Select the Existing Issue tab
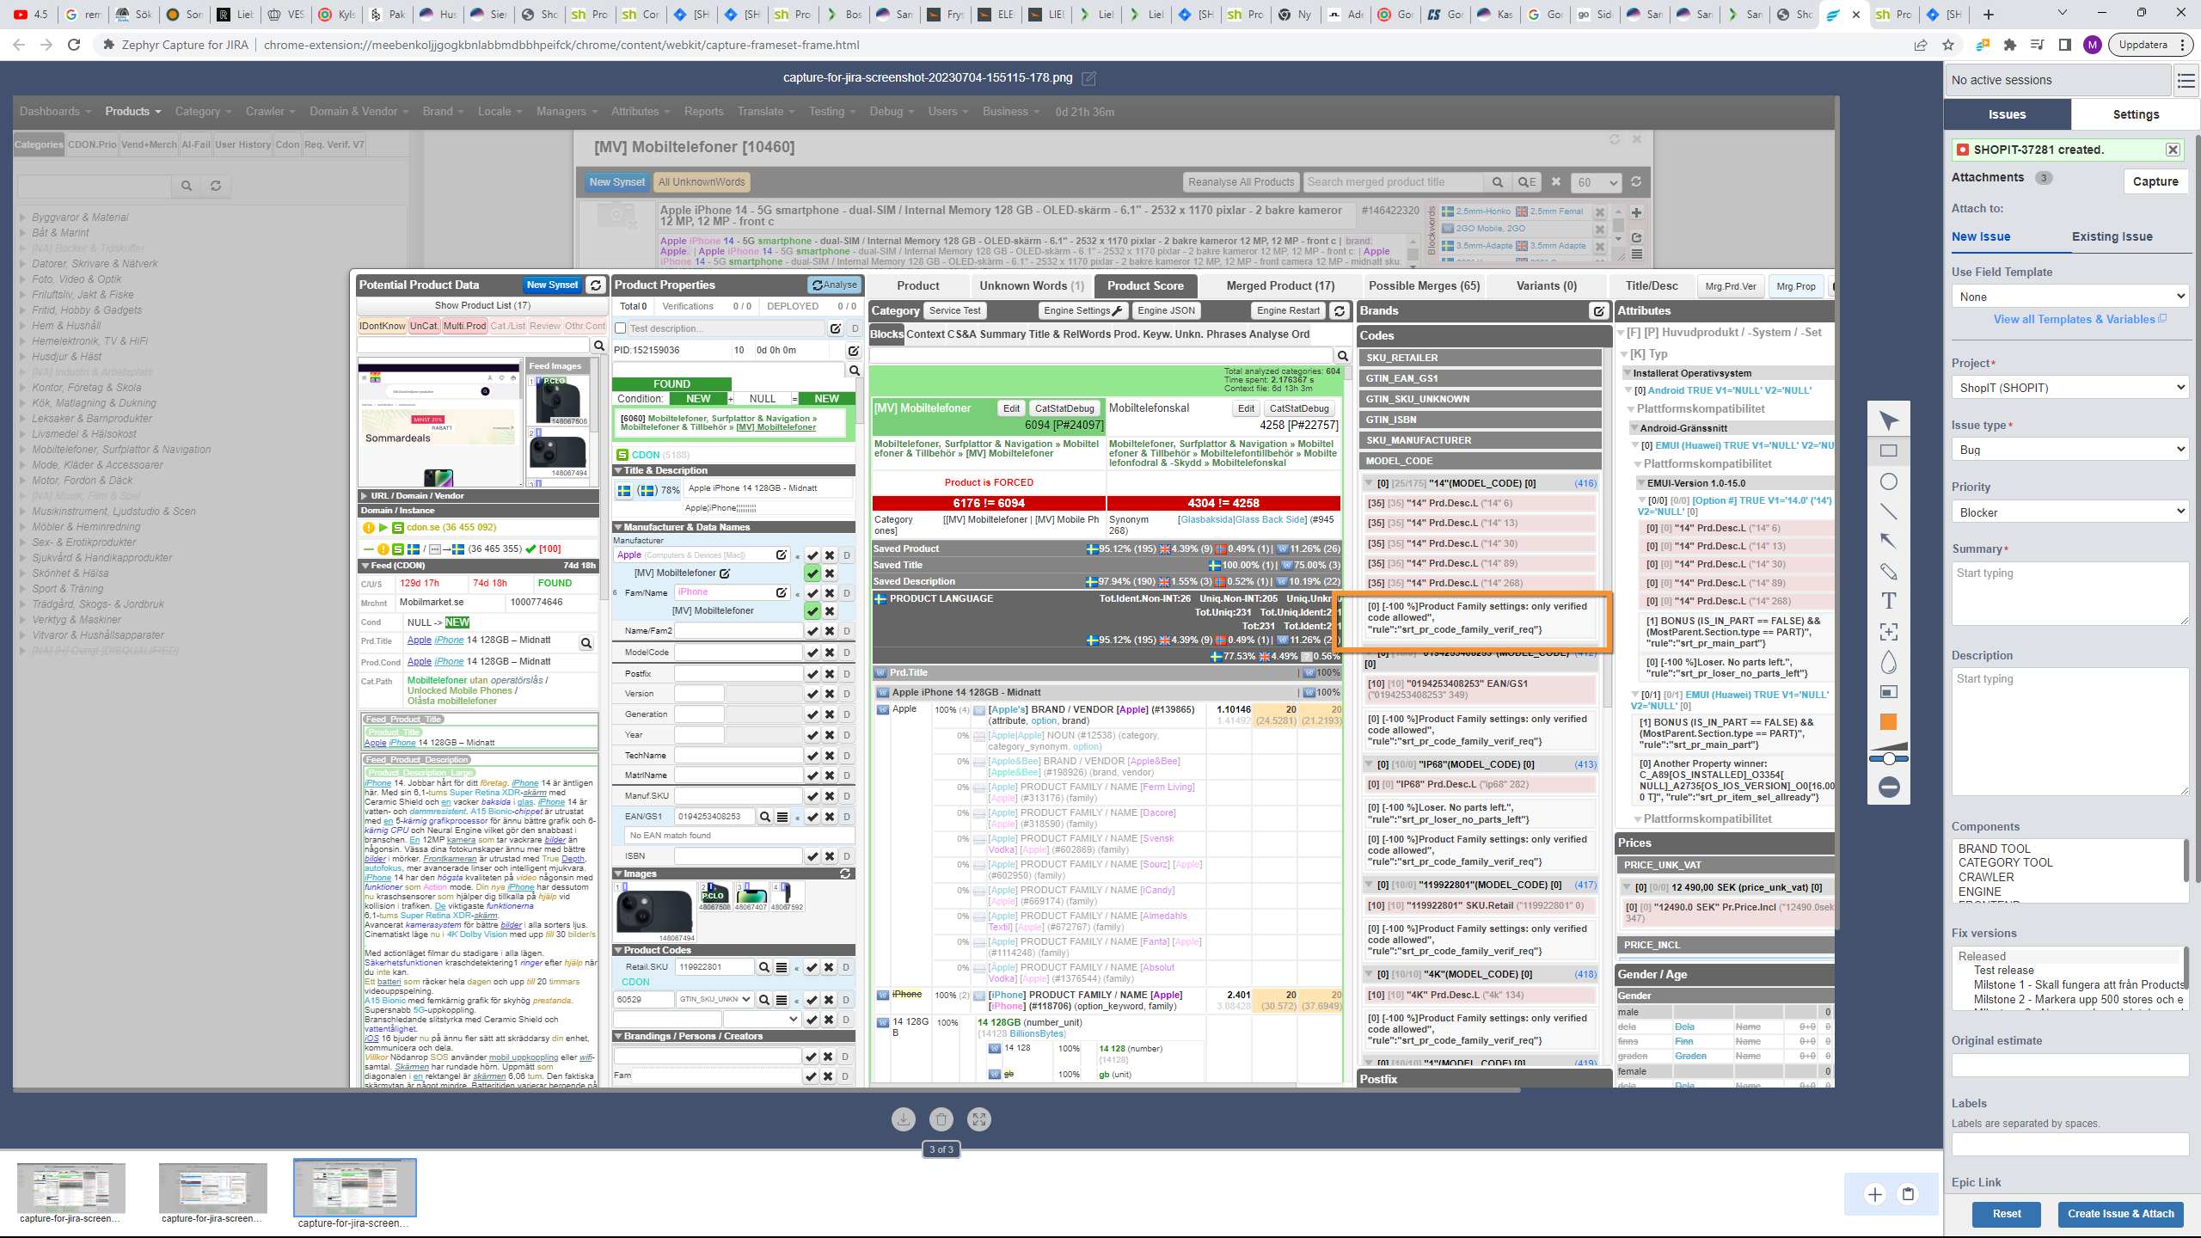This screenshot has height=1238, width=2201. [x=2112, y=236]
